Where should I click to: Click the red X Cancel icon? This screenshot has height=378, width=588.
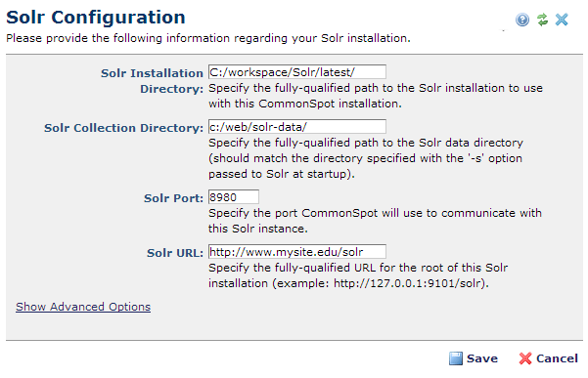point(524,358)
